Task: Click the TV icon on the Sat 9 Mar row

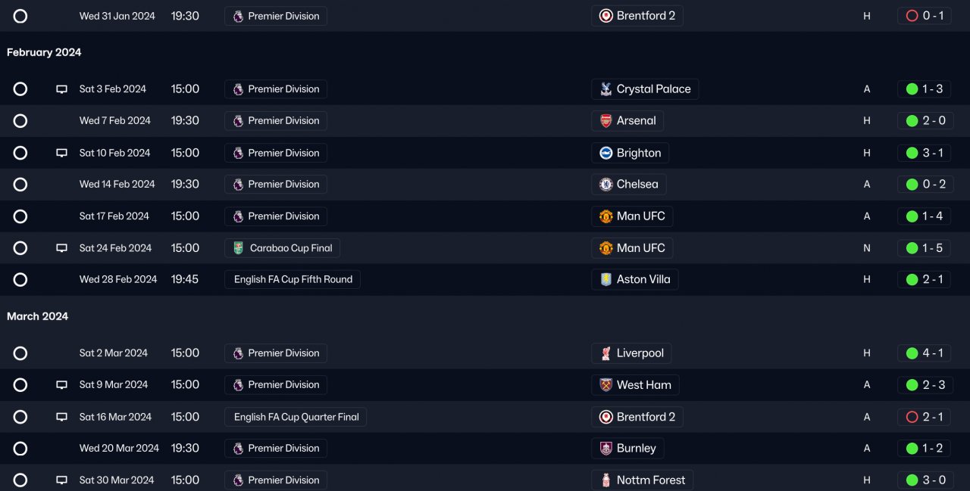Action: 62,385
